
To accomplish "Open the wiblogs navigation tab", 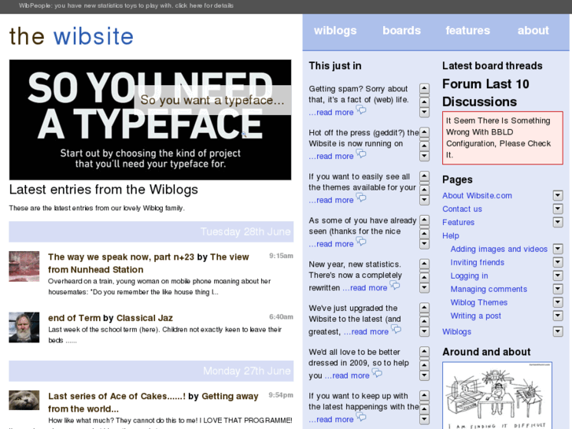I will pyautogui.click(x=335, y=31).
